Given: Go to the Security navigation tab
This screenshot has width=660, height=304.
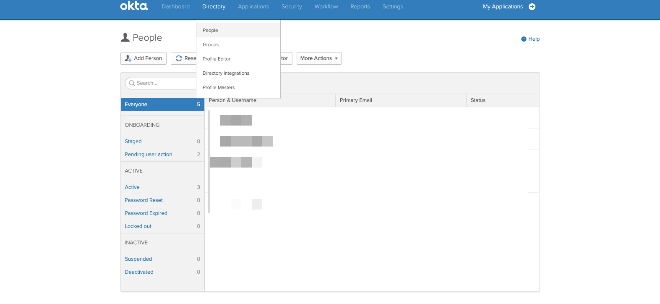Looking at the screenshot, I should [x=292, y=7].
